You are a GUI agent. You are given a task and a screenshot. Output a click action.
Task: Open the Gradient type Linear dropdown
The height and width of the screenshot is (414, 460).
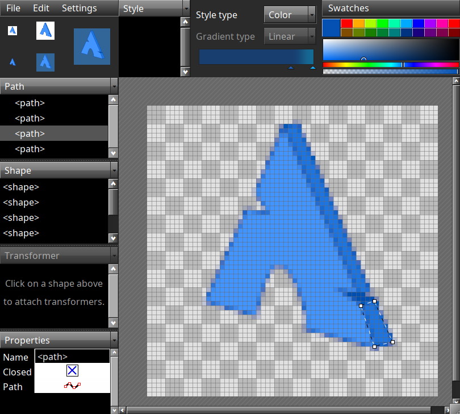pos(290,36)
